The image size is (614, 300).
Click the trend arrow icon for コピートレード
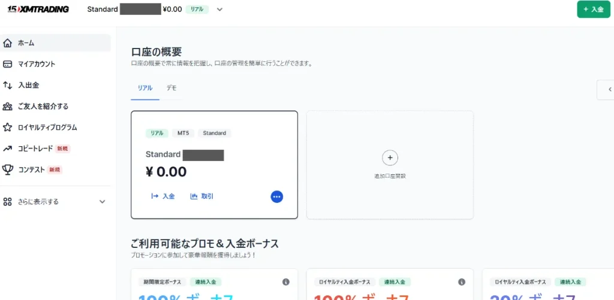click(7, 149)
